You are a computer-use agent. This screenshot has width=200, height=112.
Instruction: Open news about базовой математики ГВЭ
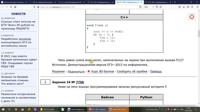tap(19, 61)
